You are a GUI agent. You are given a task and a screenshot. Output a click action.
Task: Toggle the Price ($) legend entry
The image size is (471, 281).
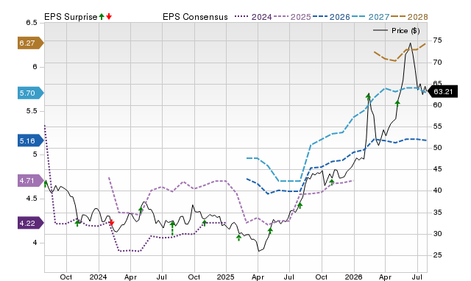click(x=397, y=31)
